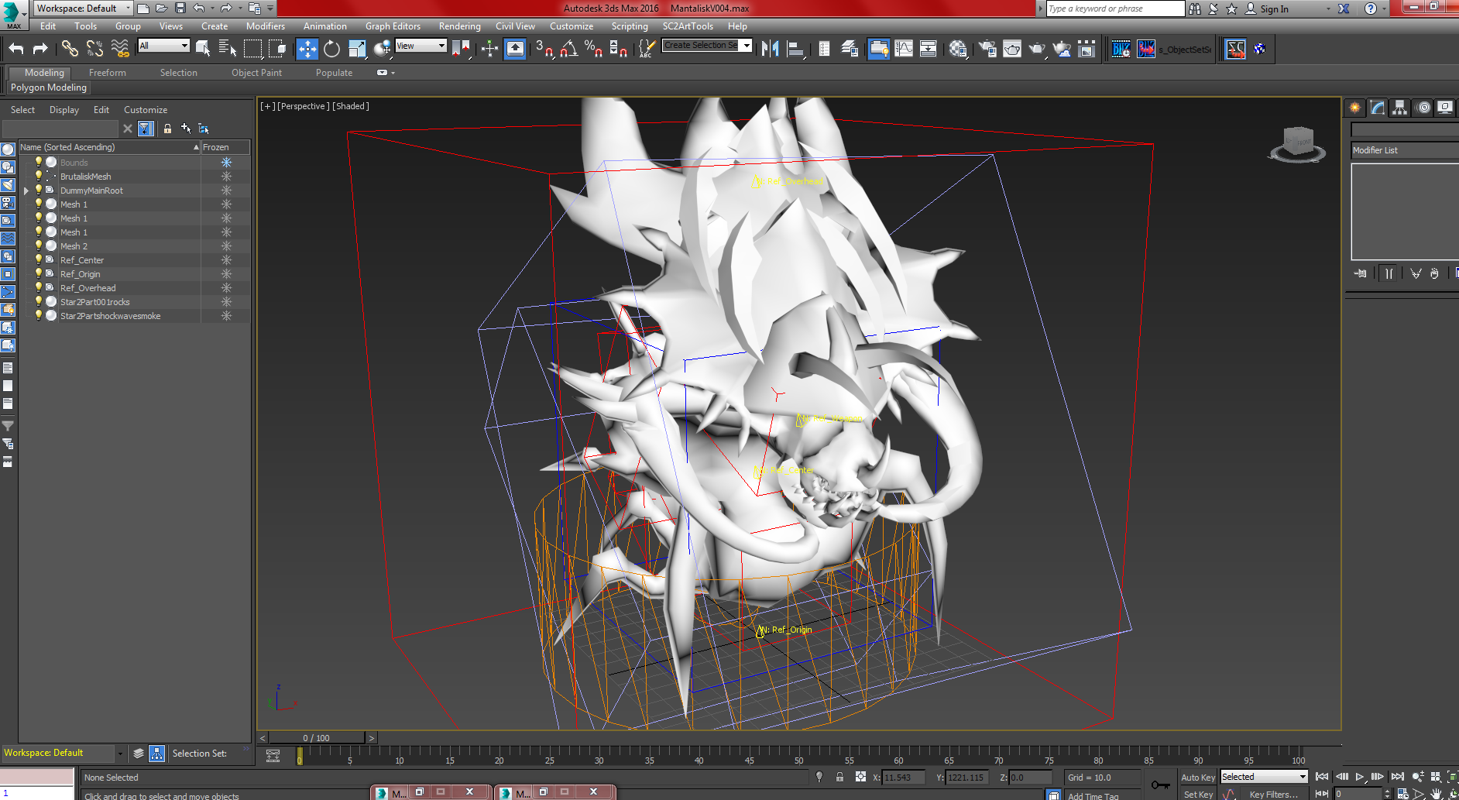Image resolution: width=1459 pixels, height=800 pixels.
Task: Toggle visibility bulb of Ref_Overhead
Action: point(38,287)
